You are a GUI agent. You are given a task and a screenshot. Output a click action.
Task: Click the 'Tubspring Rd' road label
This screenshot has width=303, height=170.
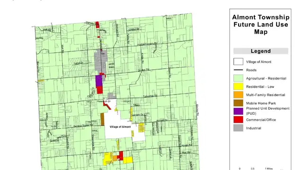point(150,96)
